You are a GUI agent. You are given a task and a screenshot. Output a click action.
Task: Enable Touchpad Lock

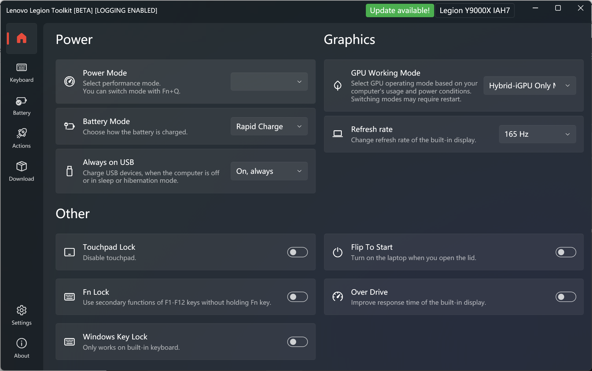[297, 252]
